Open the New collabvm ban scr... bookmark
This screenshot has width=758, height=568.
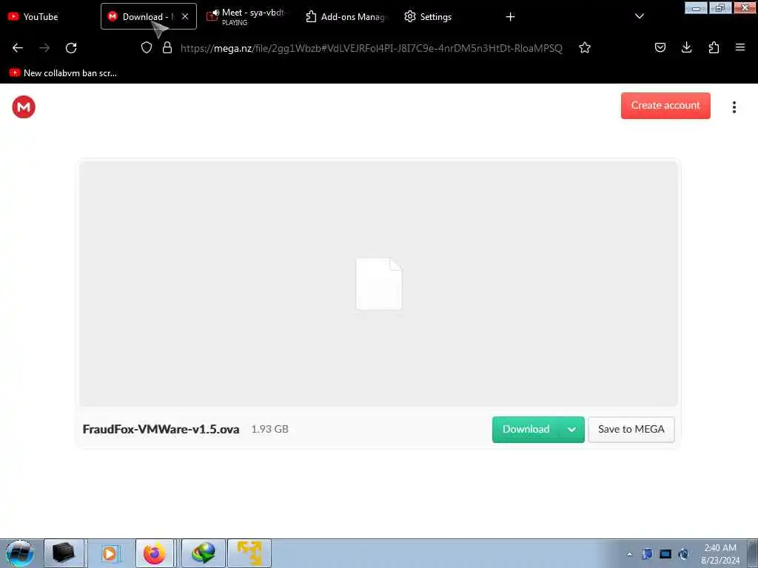[64, 73]
